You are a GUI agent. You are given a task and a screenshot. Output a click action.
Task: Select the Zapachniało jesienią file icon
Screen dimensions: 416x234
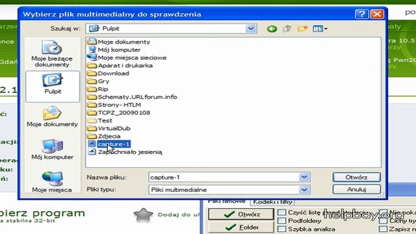coord(92,151)
